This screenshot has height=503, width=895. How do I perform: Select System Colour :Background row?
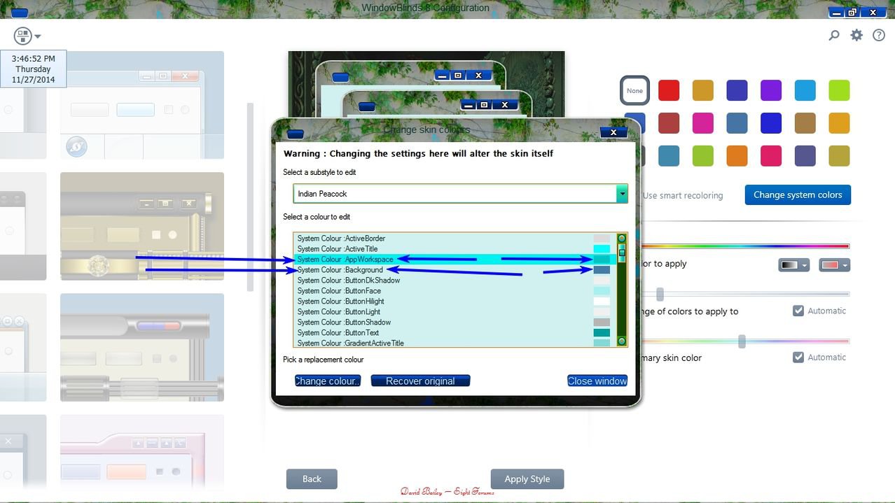[454, 270]
